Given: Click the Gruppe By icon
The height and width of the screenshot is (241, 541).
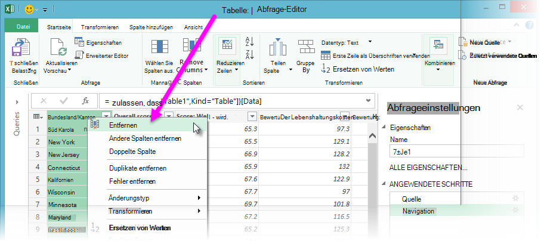Looking at the screenshot, I should coord(306,47).
